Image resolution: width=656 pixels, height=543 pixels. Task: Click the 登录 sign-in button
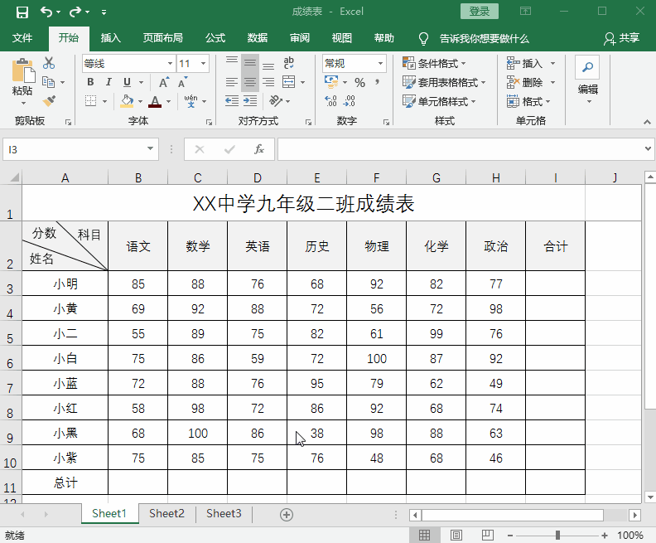point(479,12)
